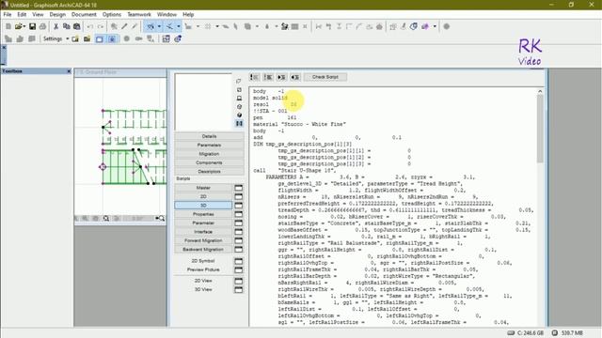602x338 pixels.
Task: Open the window icon beside Parameter script
Action: click(x=238, y=223)
